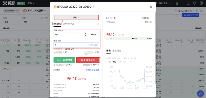The image size is (206, 98).
Task: Click the 数量 (张) input field
Action: [76, 45]
